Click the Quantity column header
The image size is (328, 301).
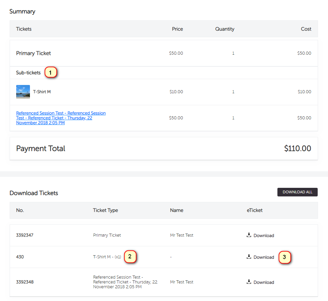225,29
